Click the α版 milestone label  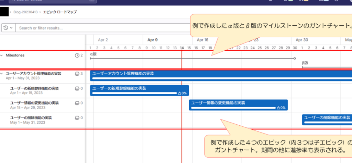tap(93, 54)
